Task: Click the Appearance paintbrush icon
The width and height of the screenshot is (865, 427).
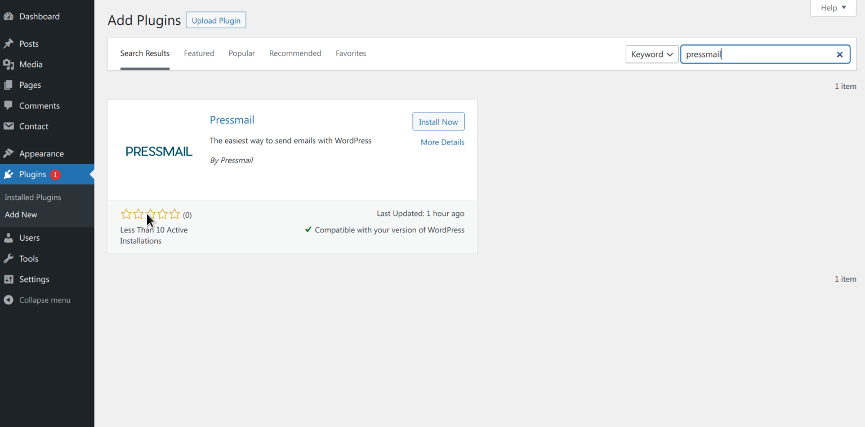Action: [8, 154]
